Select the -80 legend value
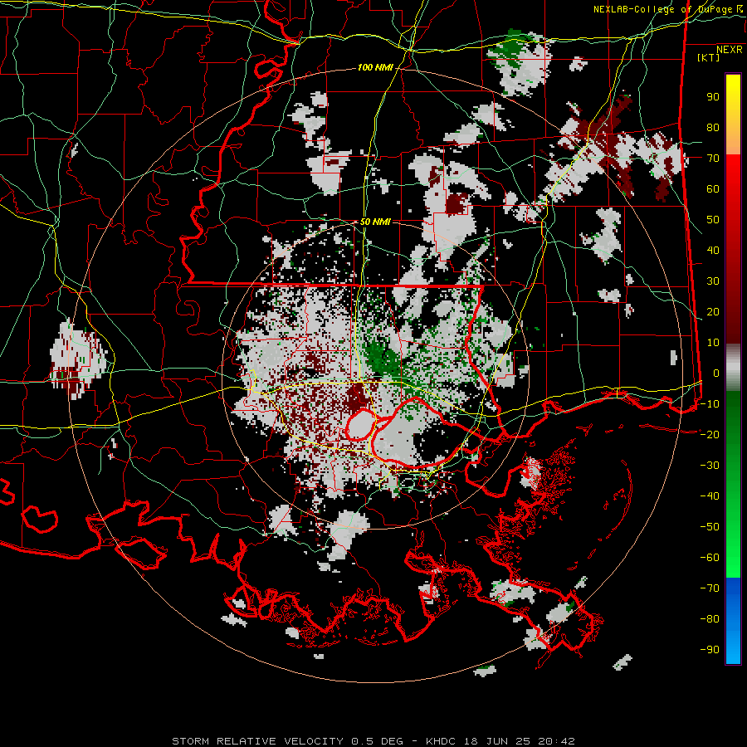 click(710, 619)
